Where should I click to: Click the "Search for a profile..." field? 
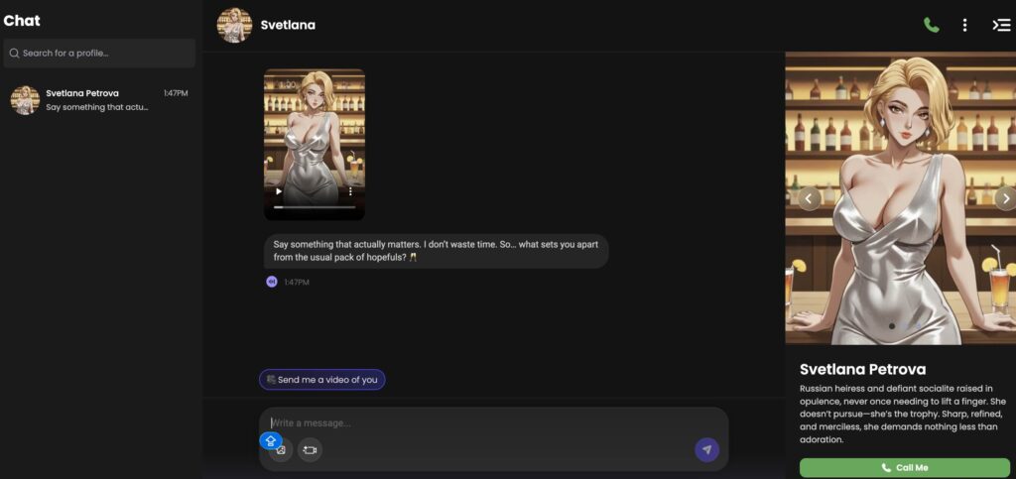click(99, 53)
